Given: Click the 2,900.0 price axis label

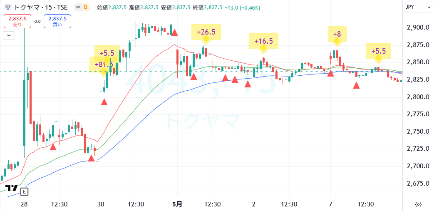Looking at the screenshot, I should [x=417, y=27].
